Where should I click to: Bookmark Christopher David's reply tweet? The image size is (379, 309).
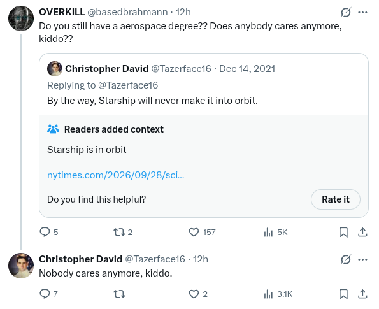point(343,294)
